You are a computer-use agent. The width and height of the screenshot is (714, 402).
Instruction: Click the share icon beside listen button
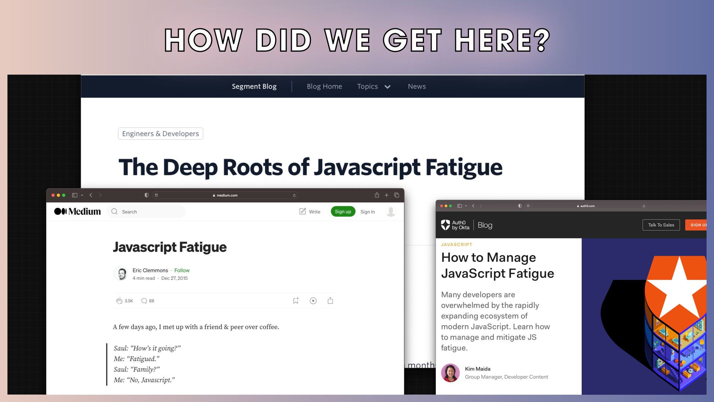pos(330,301)
